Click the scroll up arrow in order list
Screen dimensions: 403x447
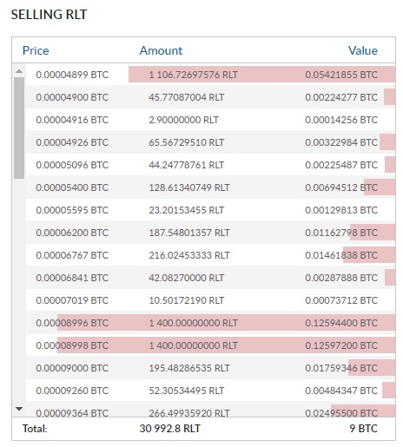pyautogui.click(x=19, y=71)
